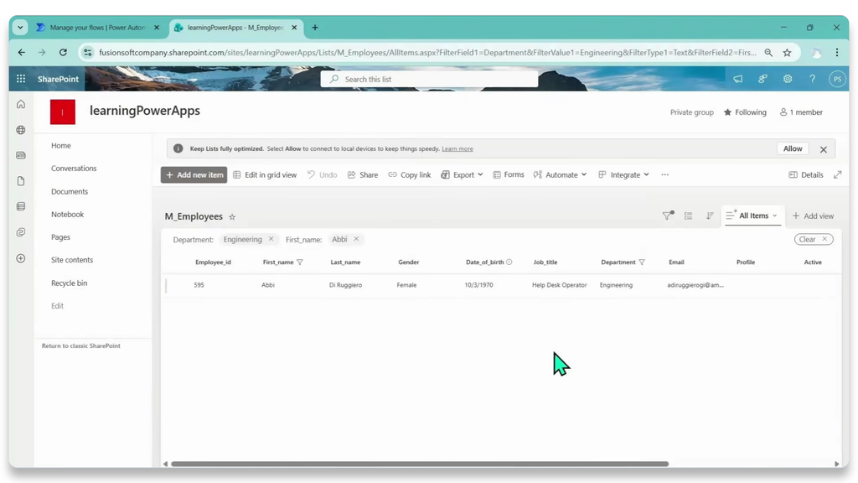Remove the Abbi first name filter chip
Viewport: 858px width, 483px height.
point(356,239)
